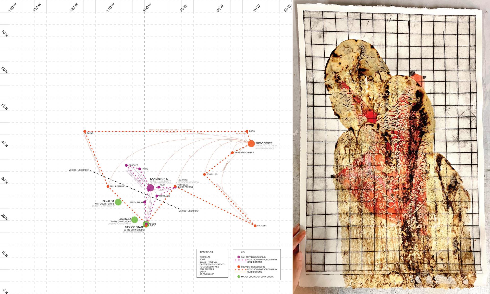
Task: Click the 'GREEN SALSA' label
Action: 136,202
